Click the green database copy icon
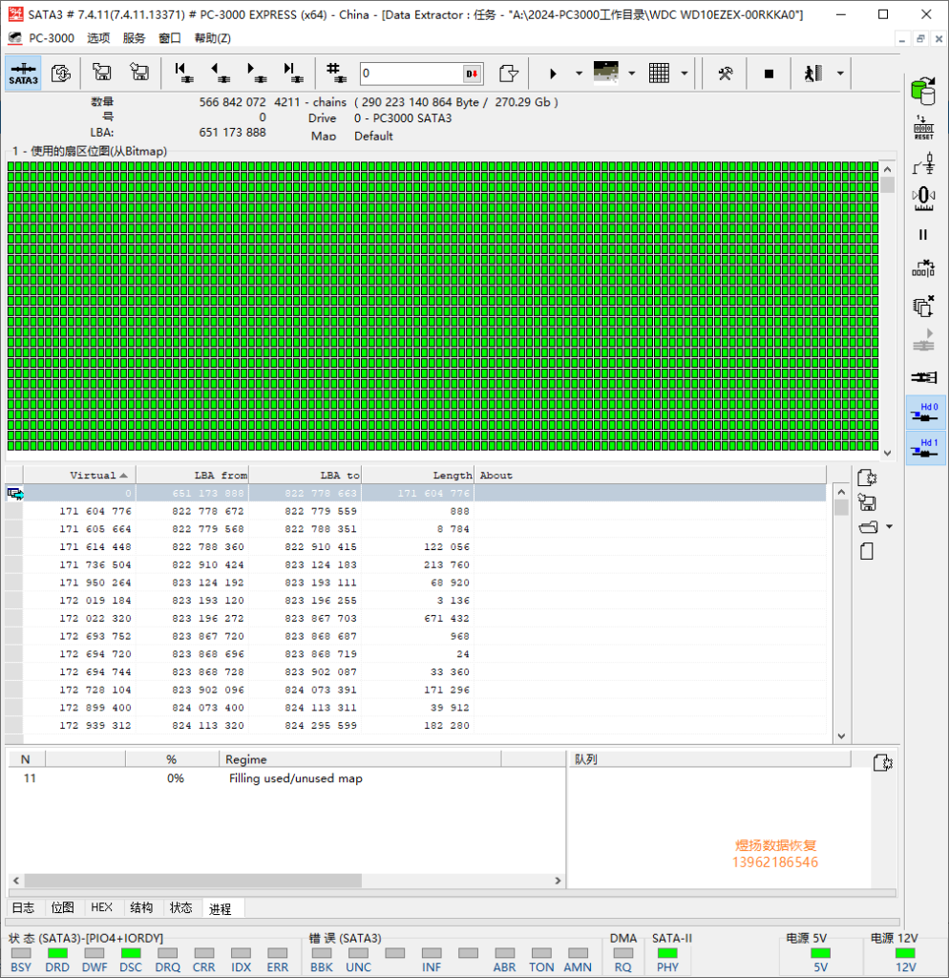 (923, 92)
